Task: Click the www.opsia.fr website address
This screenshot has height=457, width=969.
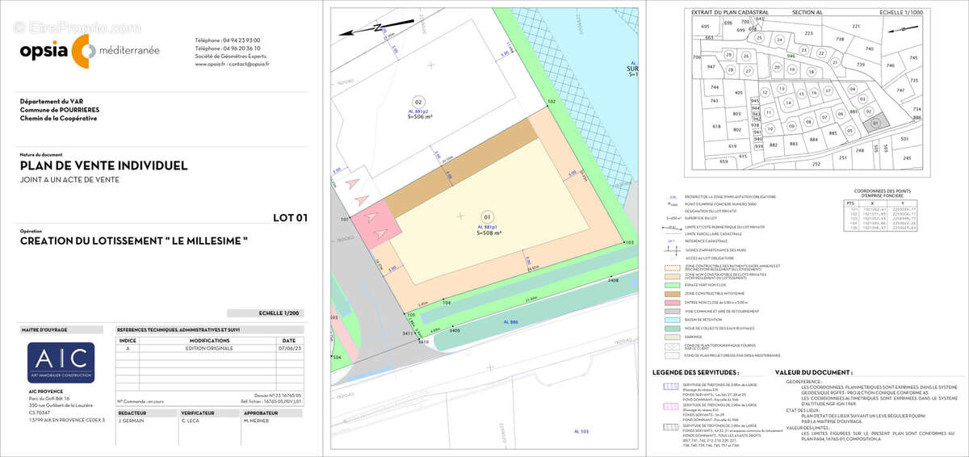Action: 212,64
